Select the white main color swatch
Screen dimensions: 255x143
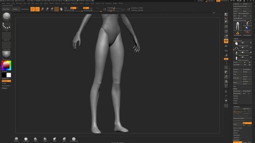9,75
